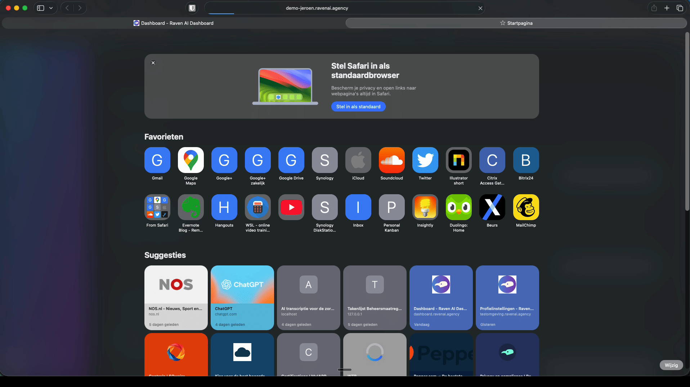
Task: Open the ChatGPT suggestion thumbnail
Action: coord(242,285)
